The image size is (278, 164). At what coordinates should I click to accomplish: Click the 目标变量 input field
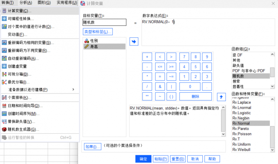point(104,23)
